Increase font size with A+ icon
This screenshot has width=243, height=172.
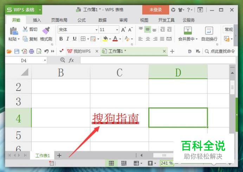123,30
